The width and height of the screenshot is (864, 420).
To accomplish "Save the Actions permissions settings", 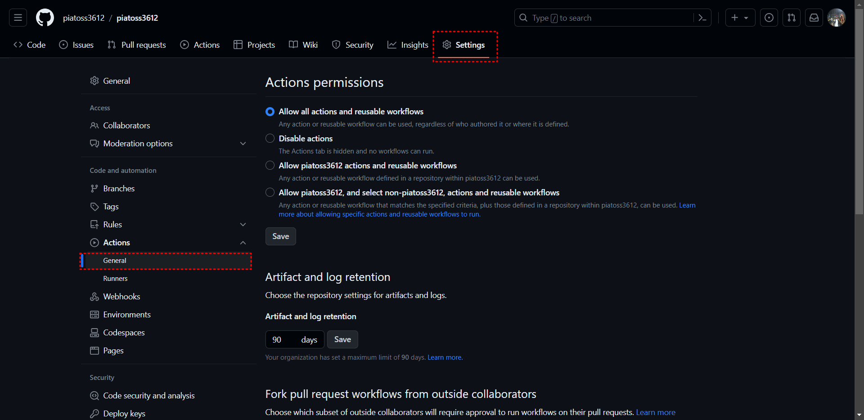I will click(x=281, y=236).
